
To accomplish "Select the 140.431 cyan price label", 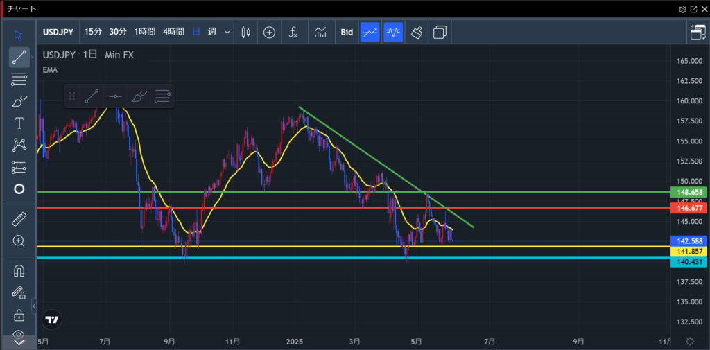I will pyautogui.click(x=687, y=262).
